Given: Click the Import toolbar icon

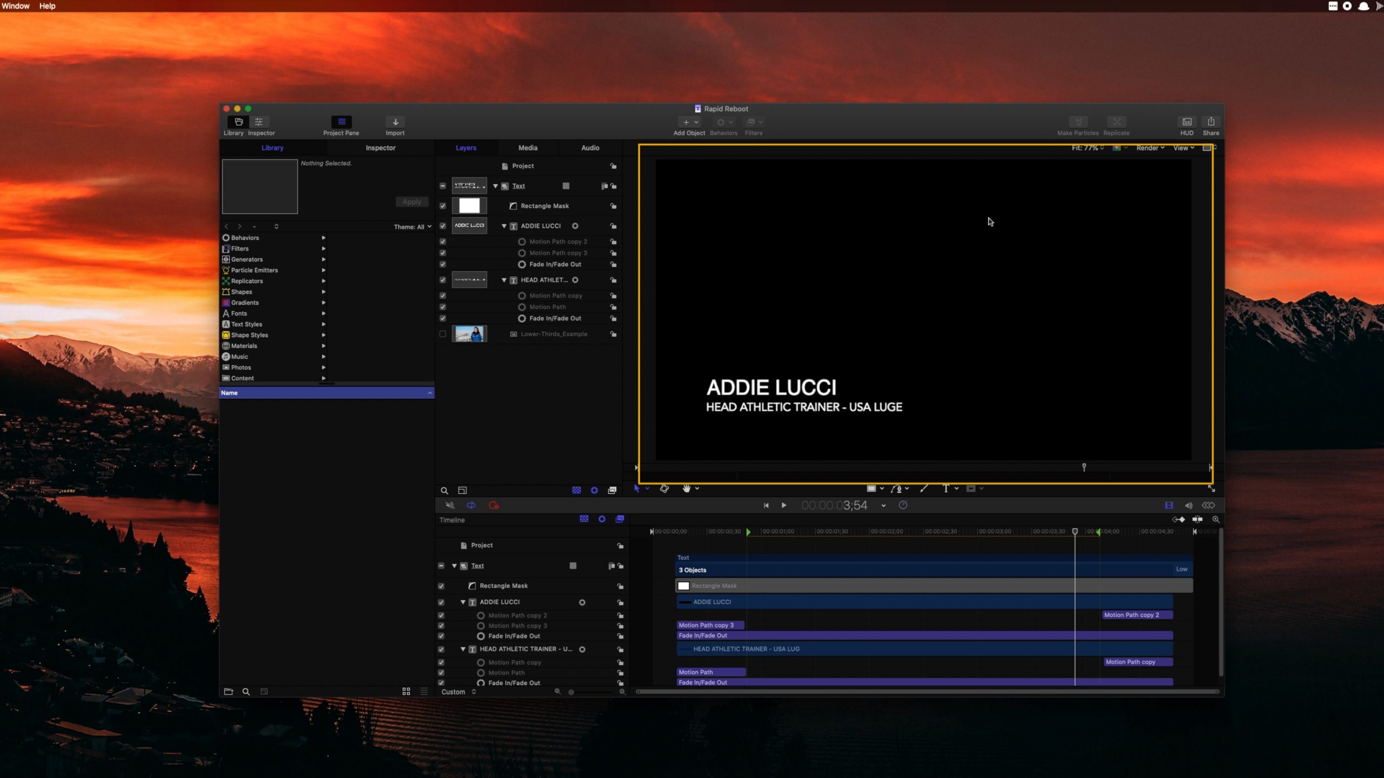Looking at the screenshot, I should (x=395, y=122).
